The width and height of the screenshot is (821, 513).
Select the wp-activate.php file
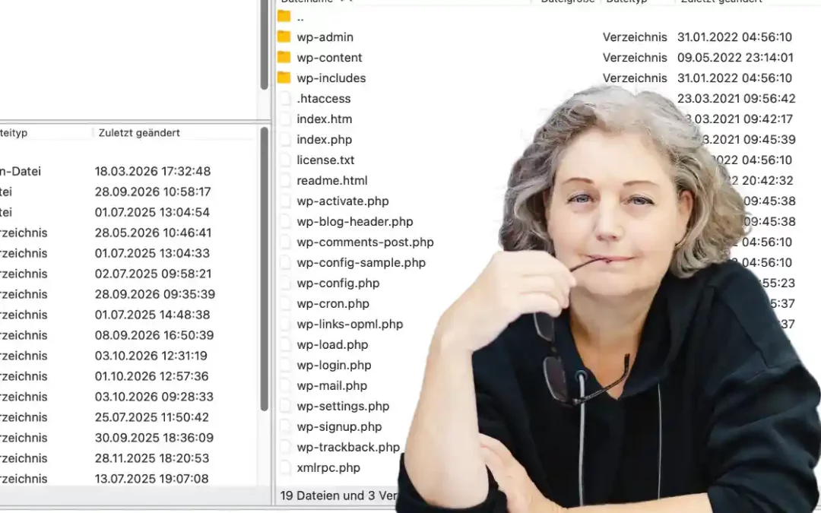342,201
